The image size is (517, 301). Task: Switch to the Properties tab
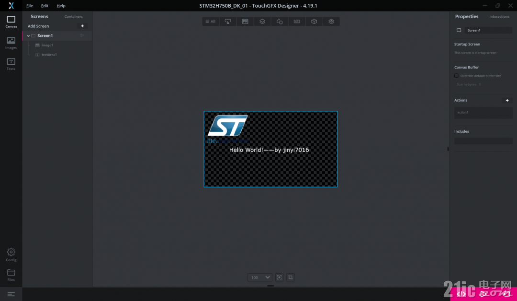click(x=467, y=16)
